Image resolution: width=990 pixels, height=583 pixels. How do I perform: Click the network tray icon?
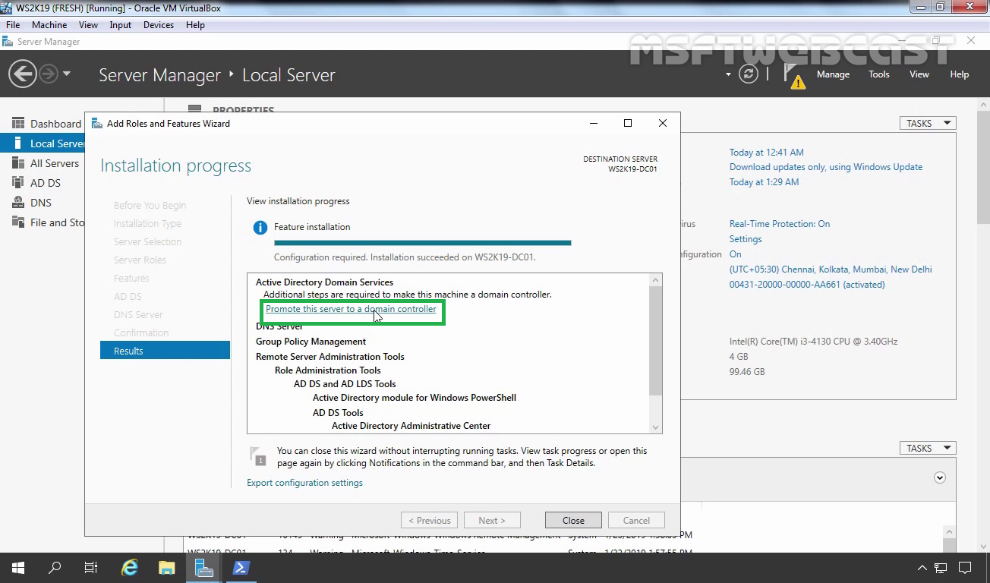point(941,568)
